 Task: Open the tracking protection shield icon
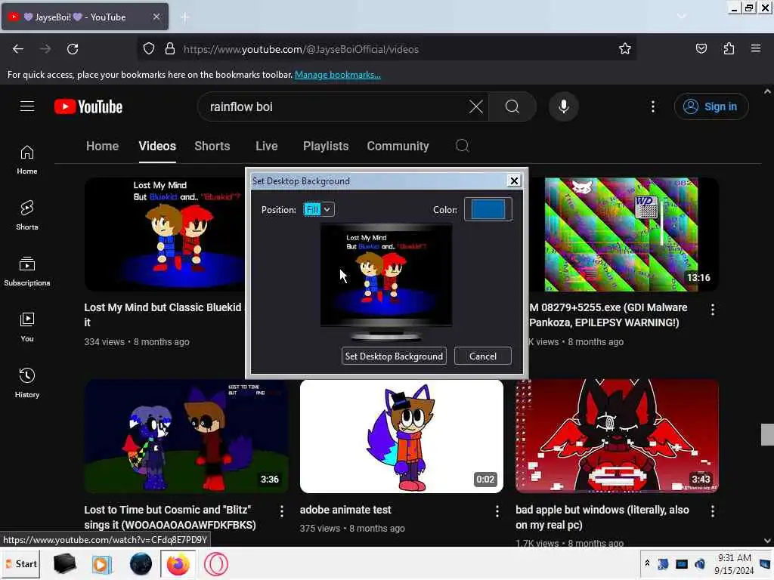click(x=149, y=49)
